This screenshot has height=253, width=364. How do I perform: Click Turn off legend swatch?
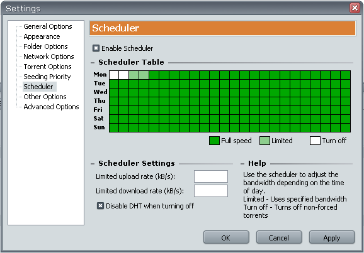pyautogui.click(x=315, y=141)
